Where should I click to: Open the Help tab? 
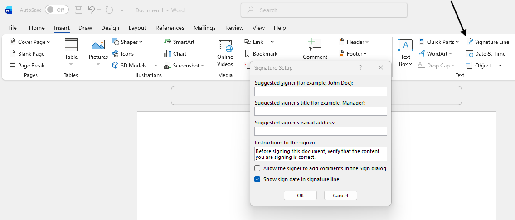click(280, 28)
